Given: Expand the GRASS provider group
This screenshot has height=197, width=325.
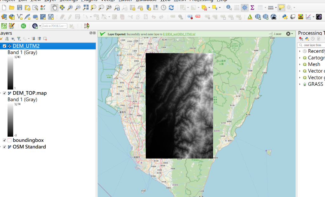Looking at the screenshot, I should pos(300,84).
